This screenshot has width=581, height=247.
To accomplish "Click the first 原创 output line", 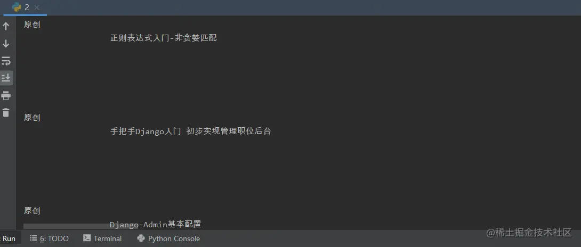I will tap(32, 25).
